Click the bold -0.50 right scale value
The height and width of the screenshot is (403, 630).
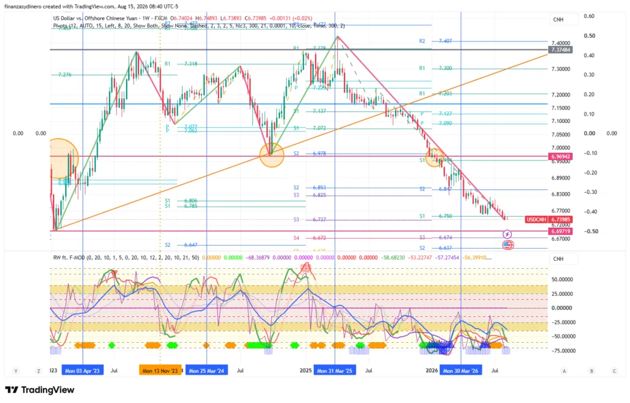[590, 231]
